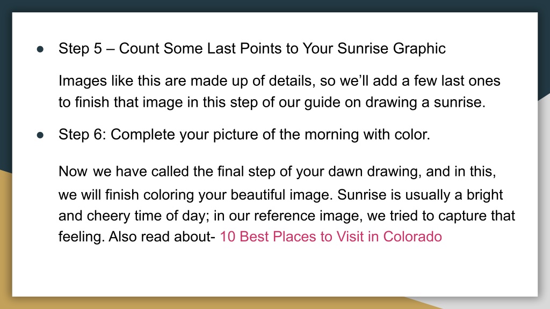Click the word Graphic in Step 5 heading
The image size is (550, 309).
(x=419, y=49)
